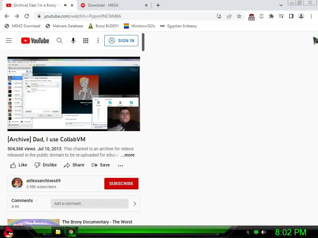Open more actions ellipsis below video
The width and height of the screenshot is (318, 238).
120,165
